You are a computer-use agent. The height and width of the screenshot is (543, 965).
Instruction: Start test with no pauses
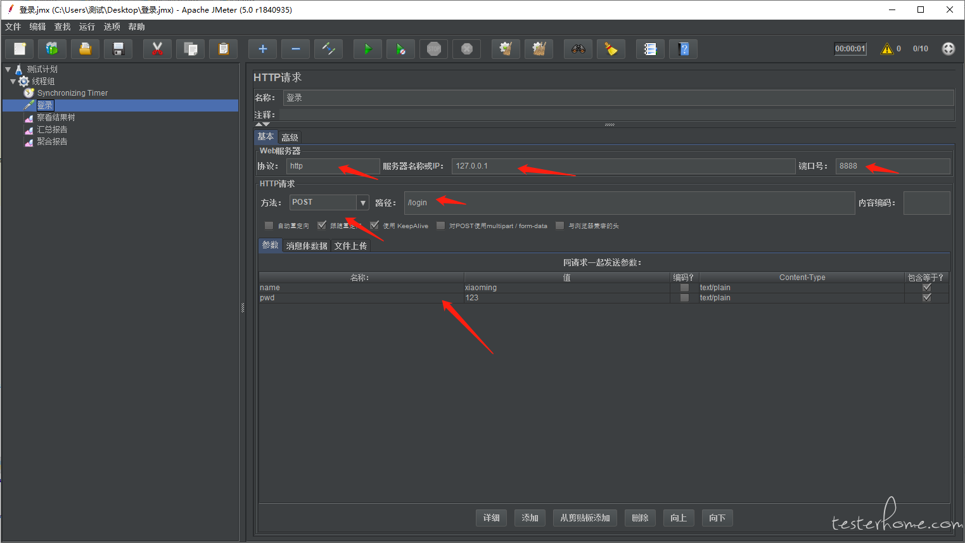point(401,49)
